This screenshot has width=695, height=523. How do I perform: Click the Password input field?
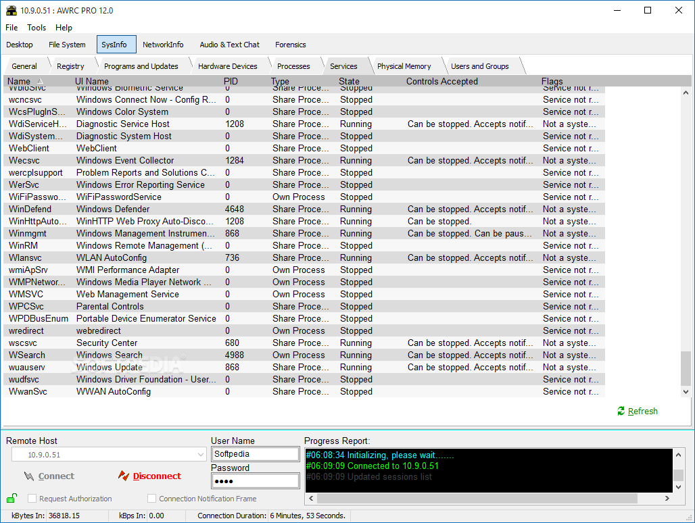click(x=256, y=481)
